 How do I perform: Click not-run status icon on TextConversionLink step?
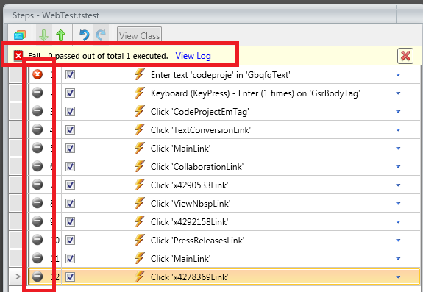[x=38, y=129]
